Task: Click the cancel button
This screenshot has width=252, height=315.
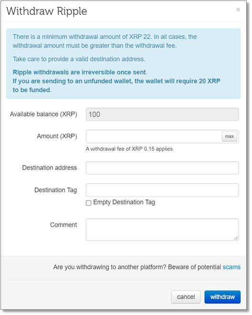Action: click(186, 297)
